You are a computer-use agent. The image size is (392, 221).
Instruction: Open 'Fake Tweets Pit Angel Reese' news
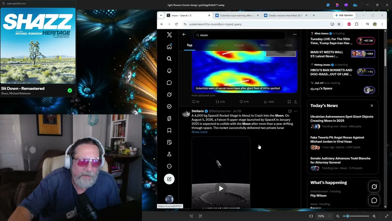click(x=337, y=139)
